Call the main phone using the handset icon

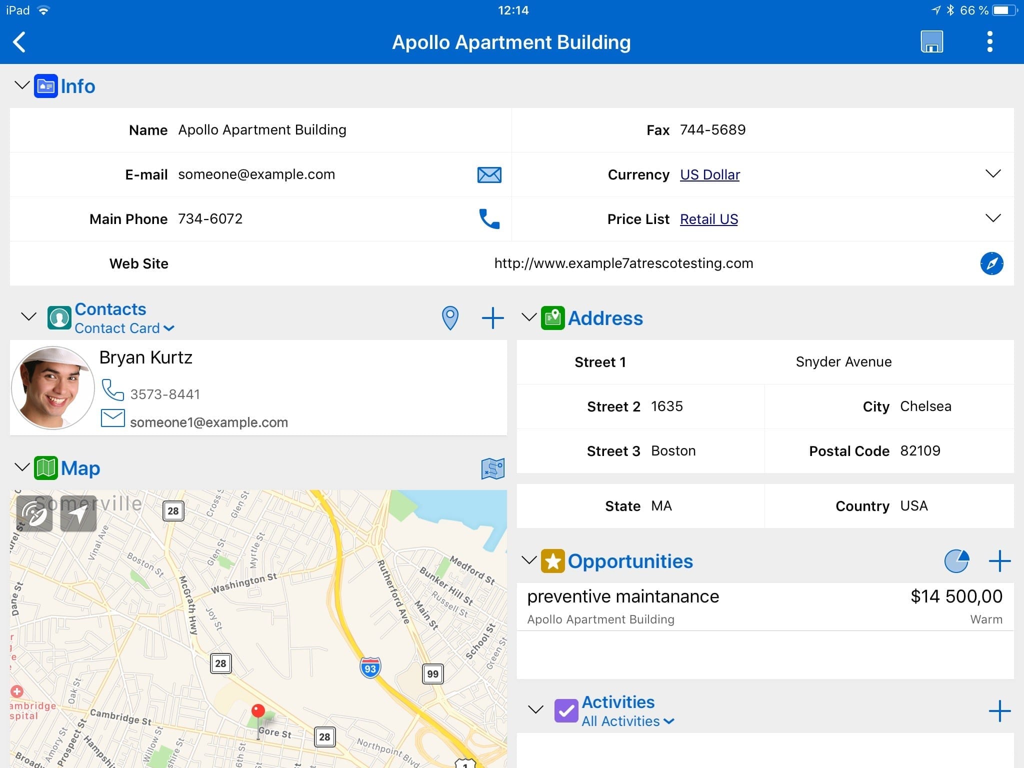(x=489, y=218)
